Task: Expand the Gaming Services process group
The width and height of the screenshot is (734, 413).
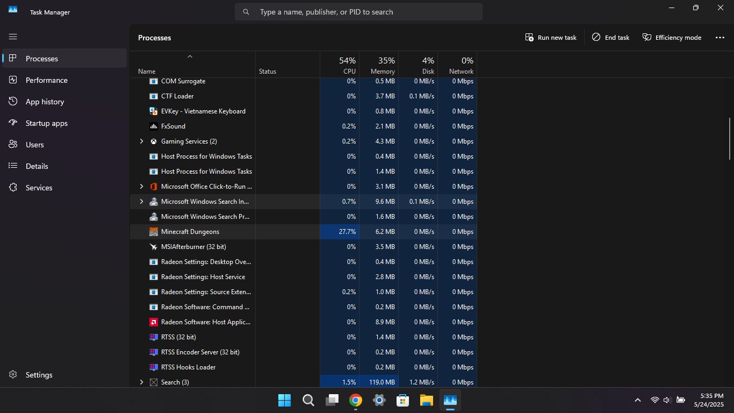Action: coord(141,141)
